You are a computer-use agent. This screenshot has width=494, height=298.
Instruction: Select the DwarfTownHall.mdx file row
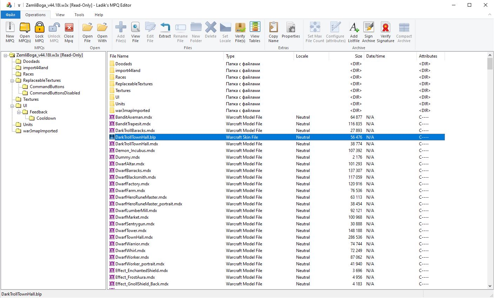tap(276, 237)
